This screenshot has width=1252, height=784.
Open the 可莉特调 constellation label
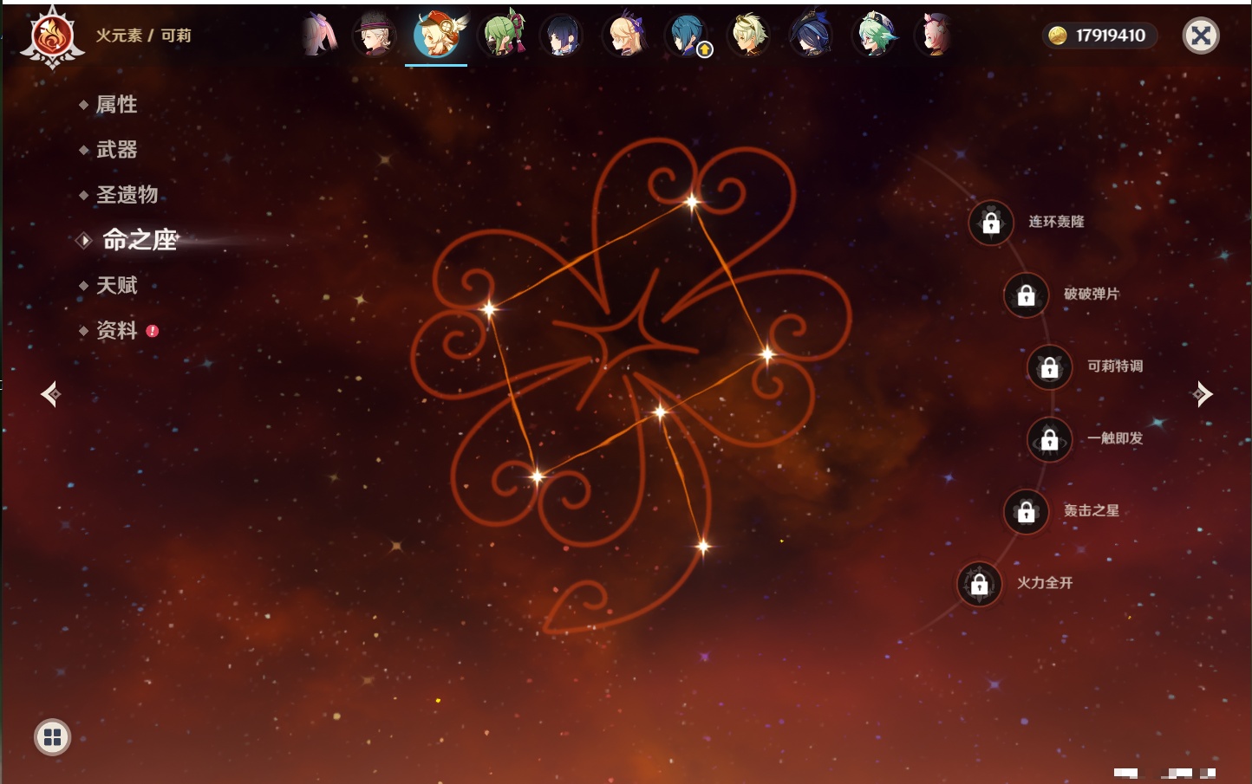click(x=1115, y=366)
